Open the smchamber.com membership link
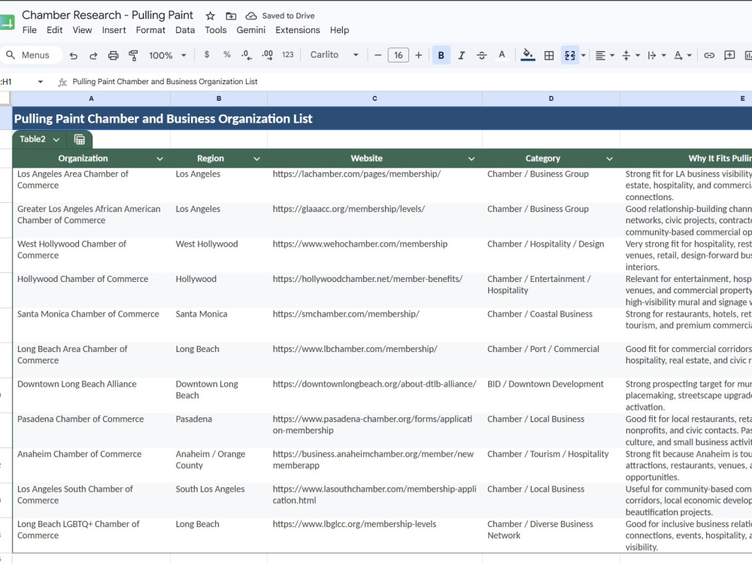The image size is (752, 564). click(346, 314)
